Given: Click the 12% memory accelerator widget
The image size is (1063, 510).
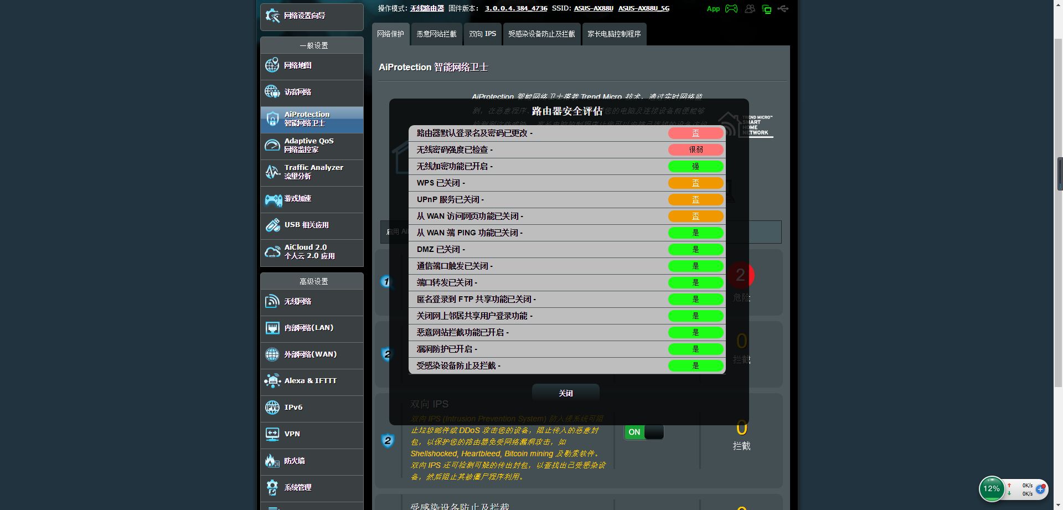Looking at the screenshot, I should pos(992,489).
